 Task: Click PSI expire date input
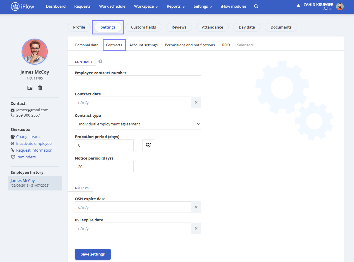coord(133,228)
